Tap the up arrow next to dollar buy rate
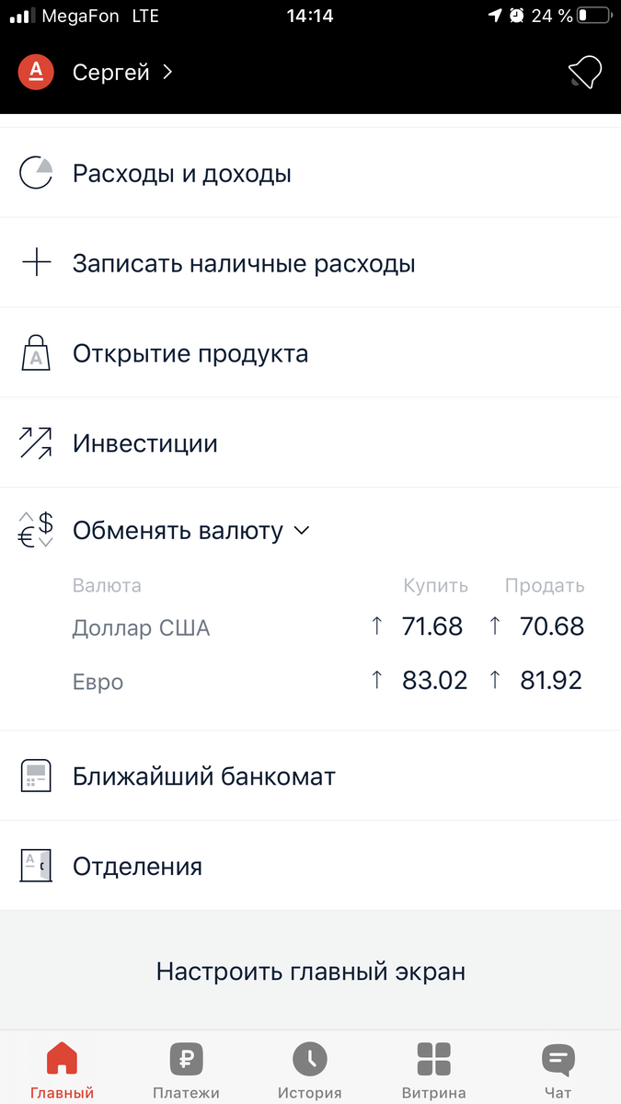 click(x=376, y=626)
